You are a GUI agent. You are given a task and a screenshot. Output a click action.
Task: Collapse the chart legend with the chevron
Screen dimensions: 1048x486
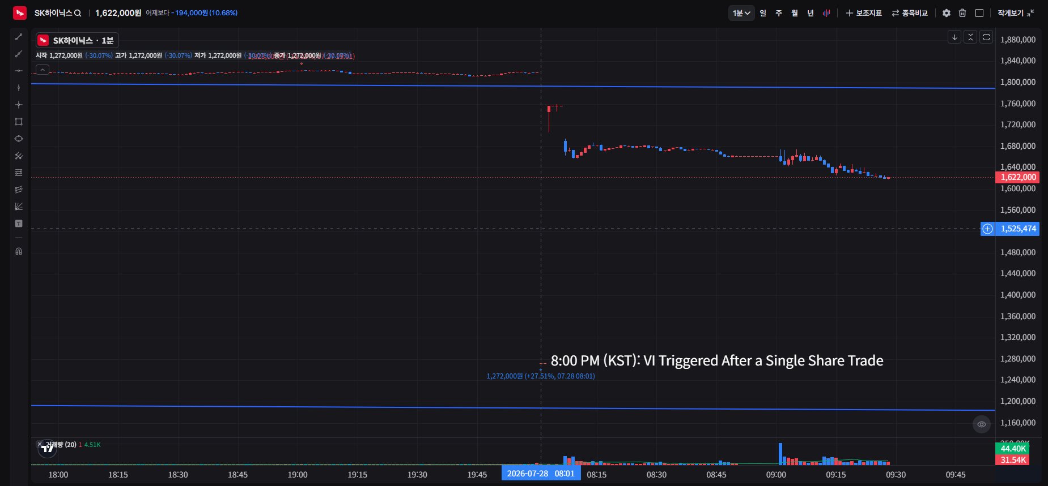[43, 70]
